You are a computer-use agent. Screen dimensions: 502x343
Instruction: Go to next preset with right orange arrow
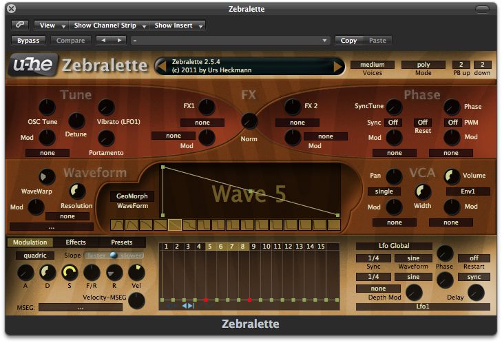click(337, 66)
